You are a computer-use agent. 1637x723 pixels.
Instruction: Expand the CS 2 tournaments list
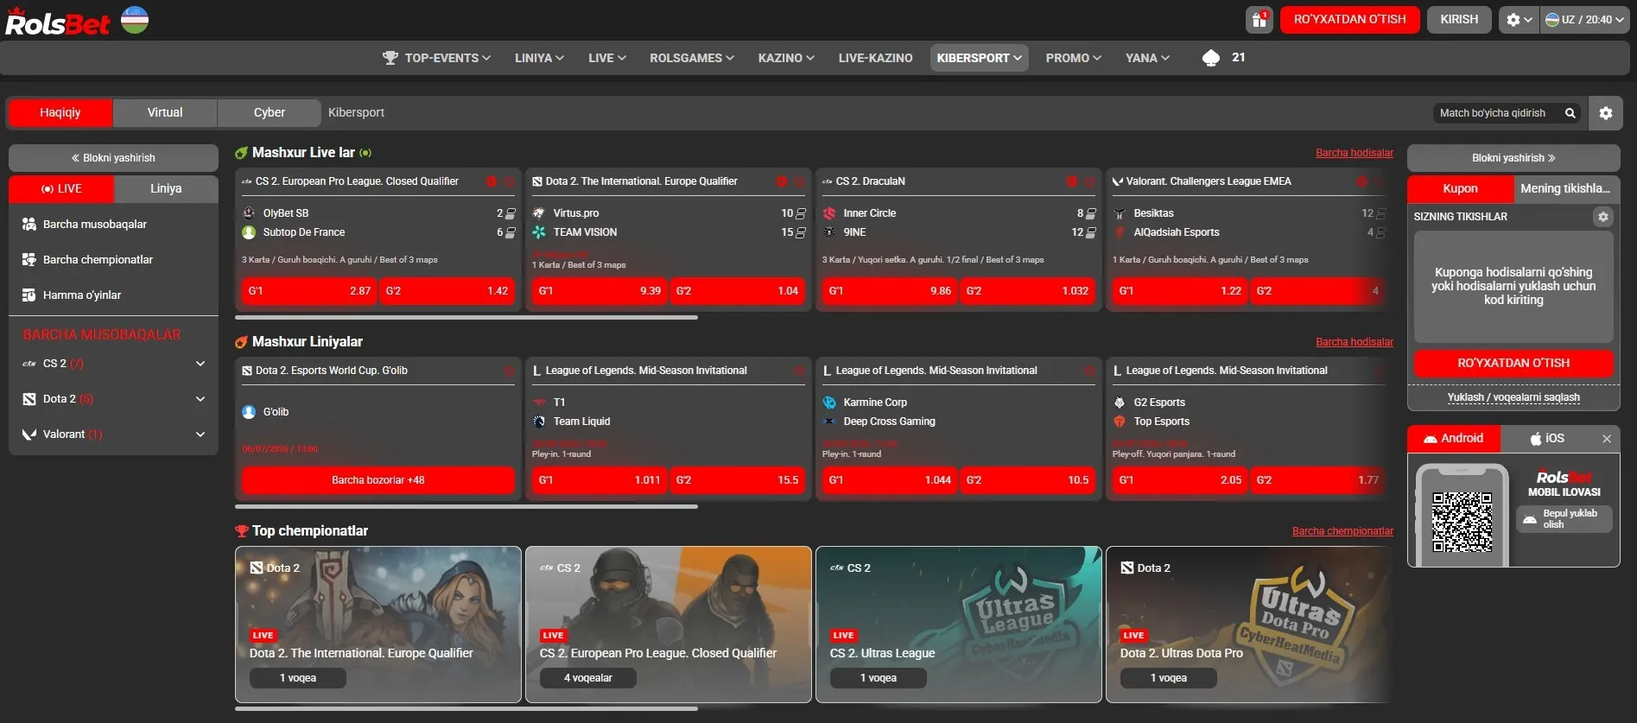pyautogui.click(x=200, y=364)
